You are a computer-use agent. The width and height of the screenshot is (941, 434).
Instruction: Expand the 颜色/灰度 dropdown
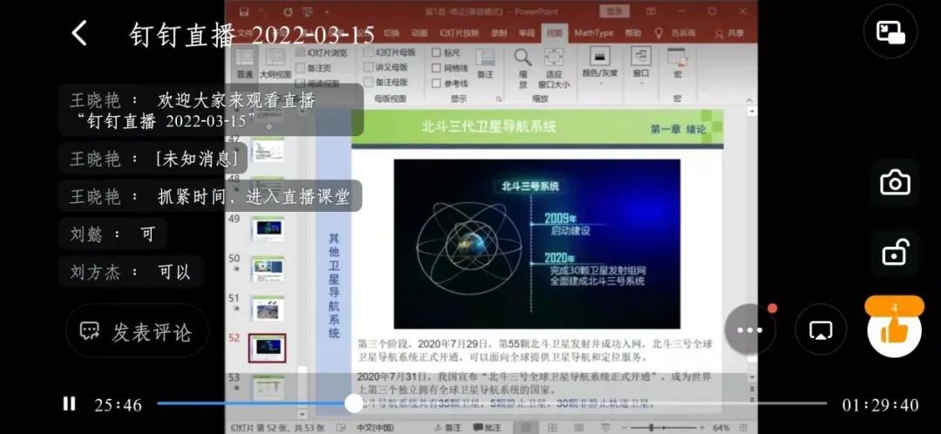[x=599, y=74]
